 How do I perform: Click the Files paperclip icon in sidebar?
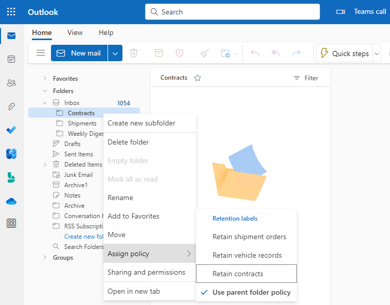click(11, 106)
